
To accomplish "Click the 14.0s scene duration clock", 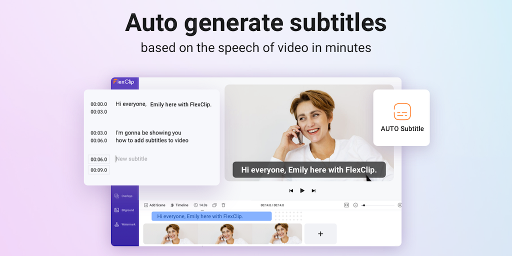I will 200,205.
